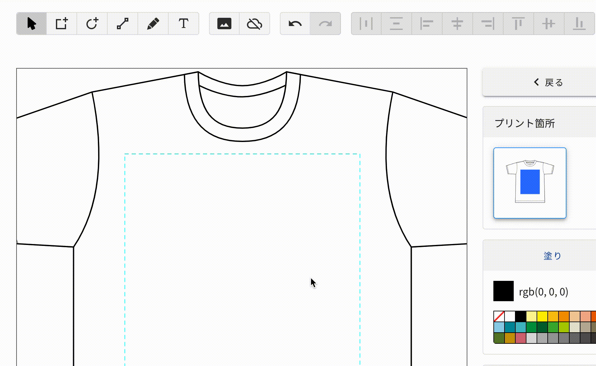The height and width of the screenshot is (366, 596).
Task: Pick the white swatch in palette
Action: (x=510, y=316)
